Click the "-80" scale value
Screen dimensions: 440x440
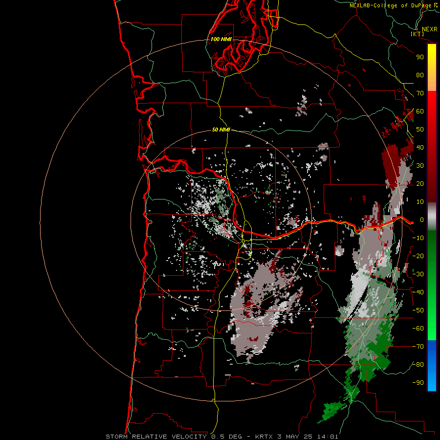click(418, 365)
